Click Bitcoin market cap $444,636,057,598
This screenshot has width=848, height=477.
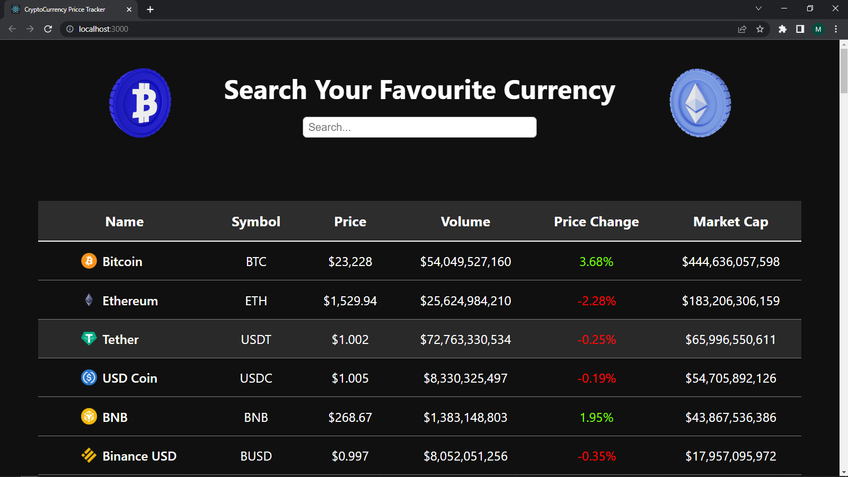[x=731, y=262]
